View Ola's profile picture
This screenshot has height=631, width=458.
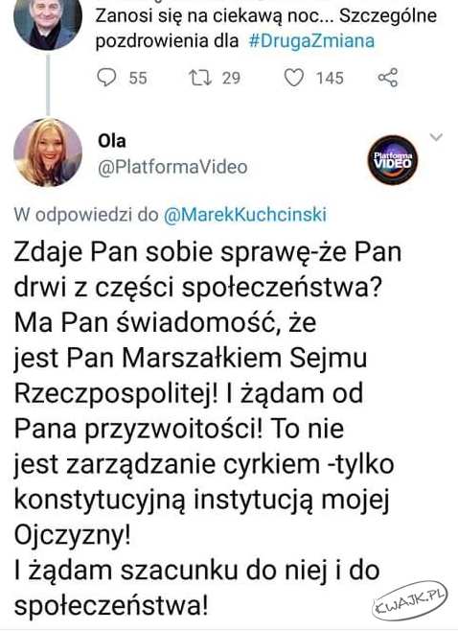(x=48, y=152)
